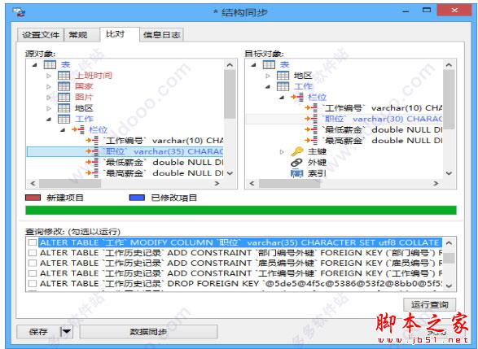Click the blue 已修改项目 legend swatch
The image size is (478, 349).
coord(137,198)
